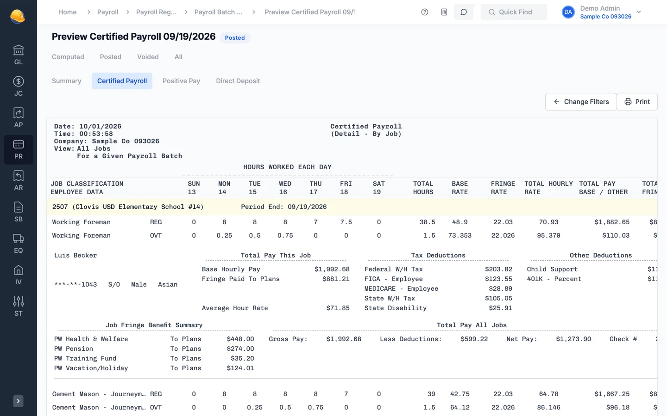Open the ST settings module
Image resolution: width=667 pixels, height=416 pixels.
[x=19, y=306]
